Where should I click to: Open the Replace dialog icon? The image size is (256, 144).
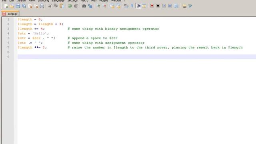click(90, 6)
